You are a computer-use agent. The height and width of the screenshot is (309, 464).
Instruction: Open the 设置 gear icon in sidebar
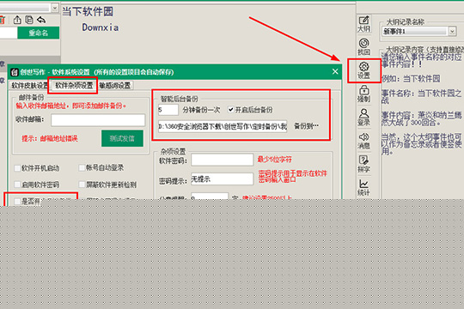(363, 70)
